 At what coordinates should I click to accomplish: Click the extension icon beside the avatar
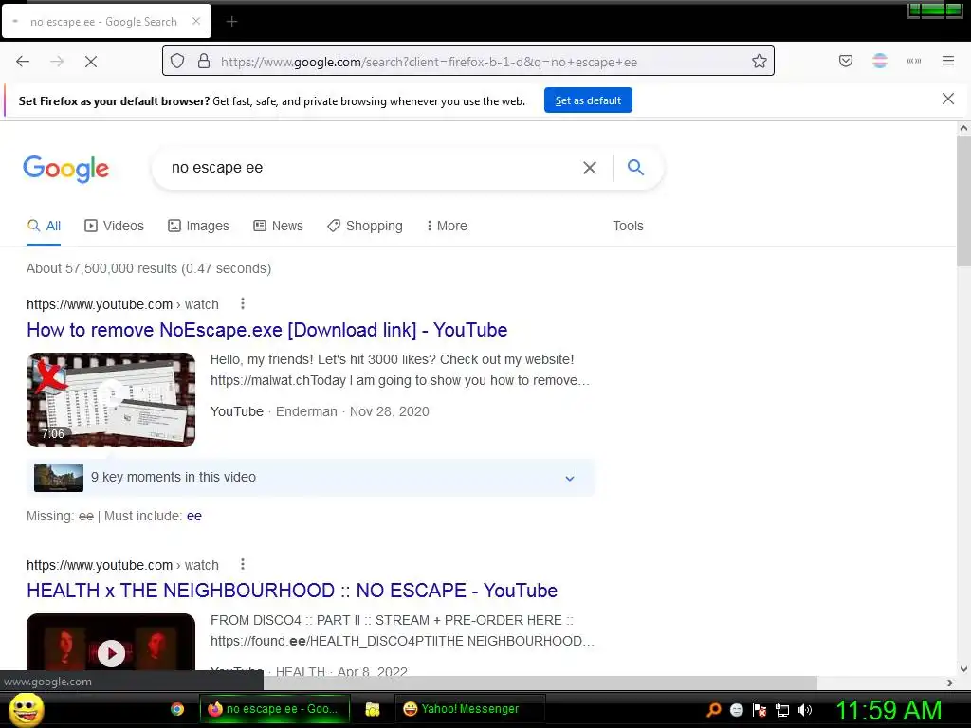[x=914, y=61]
